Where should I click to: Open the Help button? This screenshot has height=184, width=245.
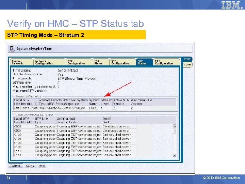pos(42,166)
